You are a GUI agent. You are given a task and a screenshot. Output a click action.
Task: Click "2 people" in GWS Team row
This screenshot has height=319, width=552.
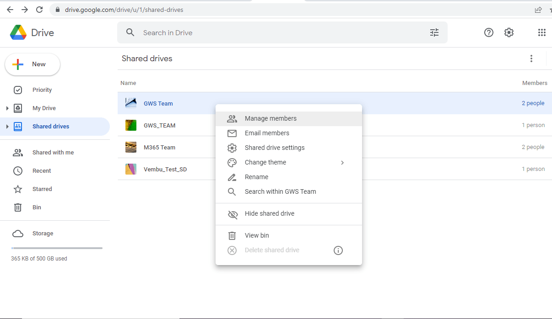pyautogui.click(x=533, y=103)
